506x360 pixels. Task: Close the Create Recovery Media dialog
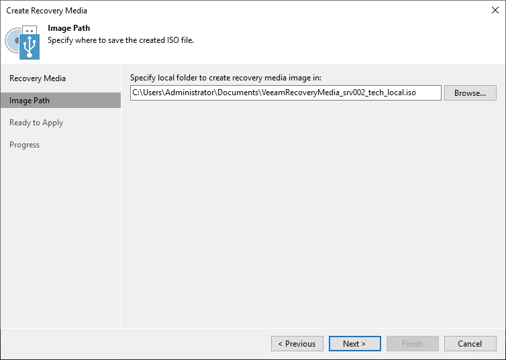495,10
